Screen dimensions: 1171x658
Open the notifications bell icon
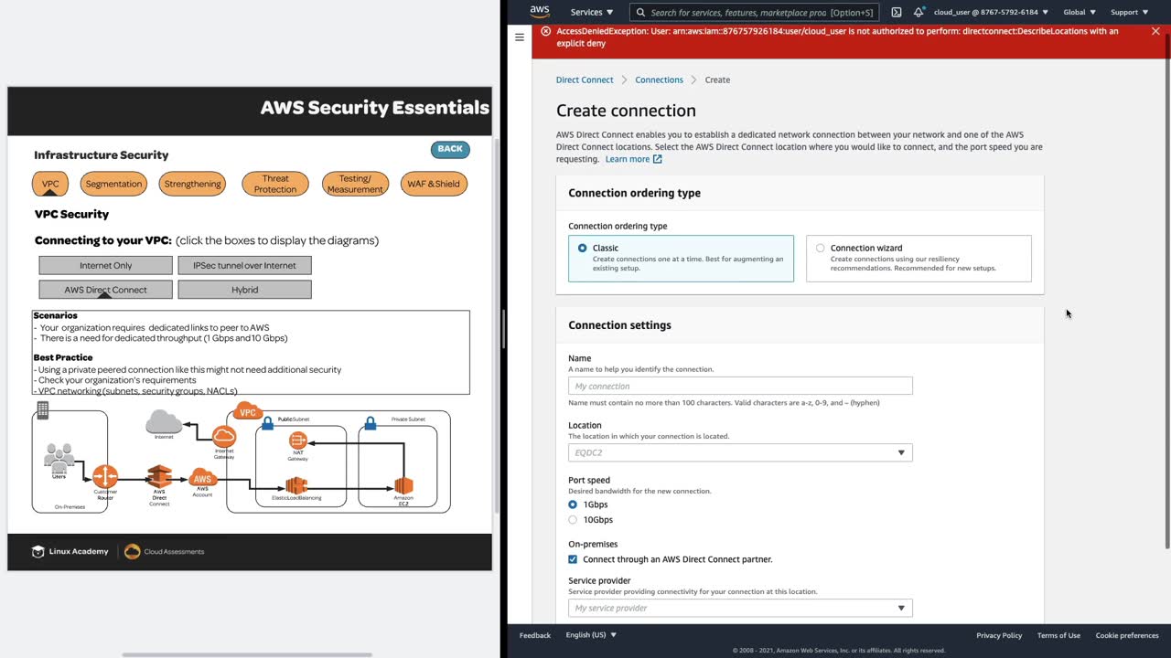pos(919,12)
